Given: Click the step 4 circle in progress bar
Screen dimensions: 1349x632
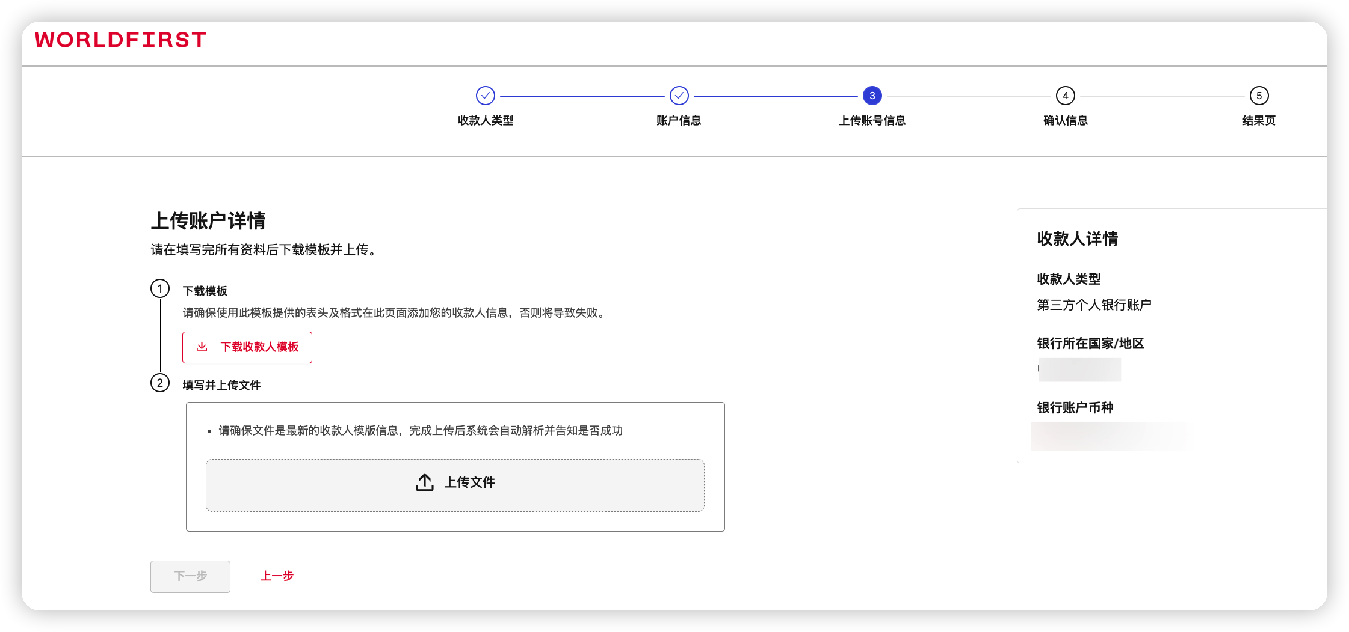Looking at the screenshot, I should click(x=1065, y=96).
